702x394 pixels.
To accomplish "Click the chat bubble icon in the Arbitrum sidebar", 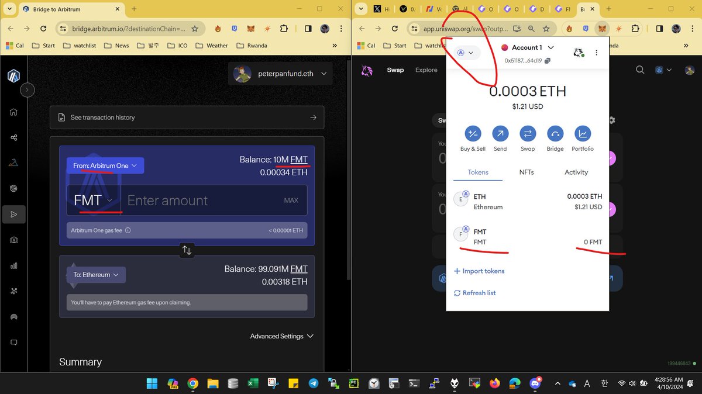I will point(13,342).
